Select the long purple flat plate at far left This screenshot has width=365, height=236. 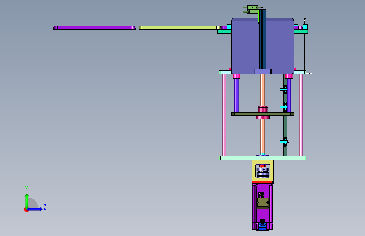[94, 28]
